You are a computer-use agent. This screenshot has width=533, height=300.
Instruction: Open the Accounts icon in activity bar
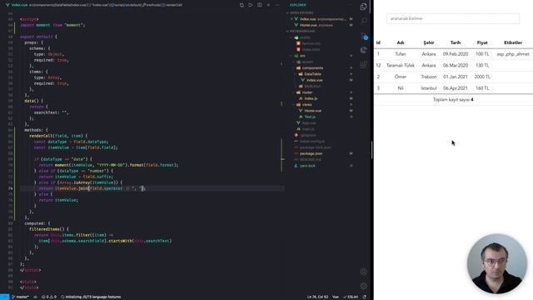(x=363, y=272)
